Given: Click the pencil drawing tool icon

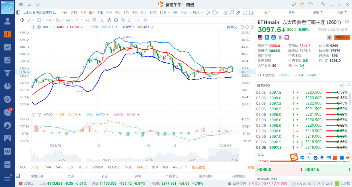Looking at the screenshot, I should click(x=238, y=13).
